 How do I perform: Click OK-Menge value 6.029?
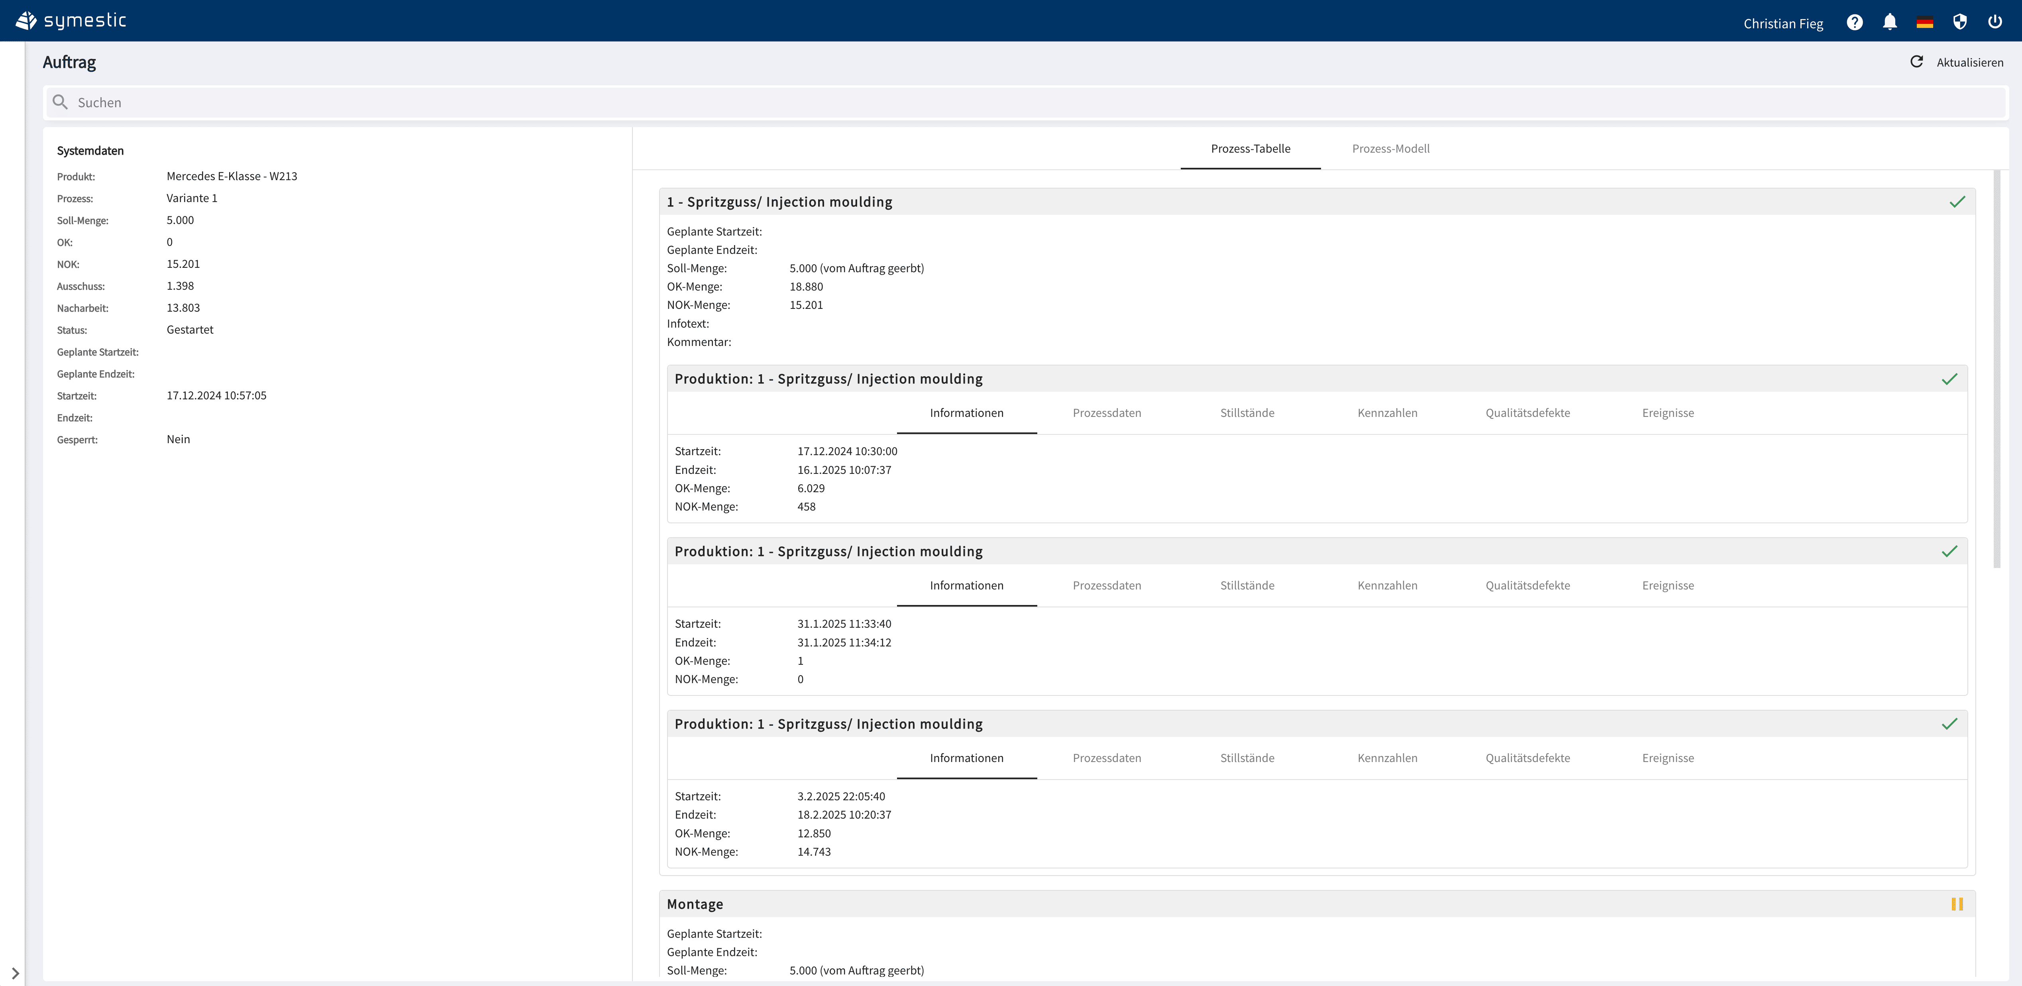(x=811, y=488)
